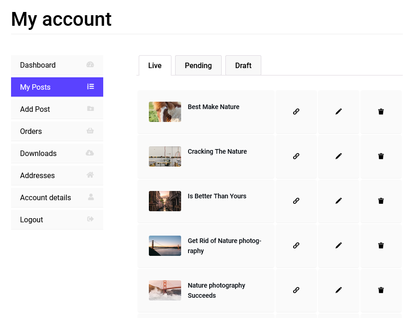
Task: Switch to the Pending tab
Action: tap(198, 65)
